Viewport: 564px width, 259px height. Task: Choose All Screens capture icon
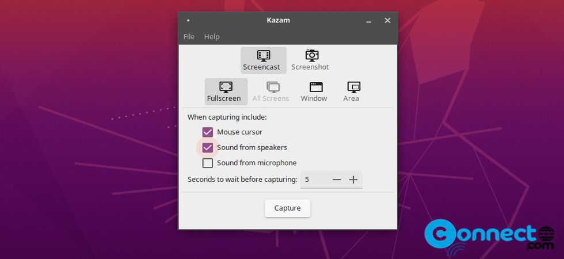coord(273,87)
